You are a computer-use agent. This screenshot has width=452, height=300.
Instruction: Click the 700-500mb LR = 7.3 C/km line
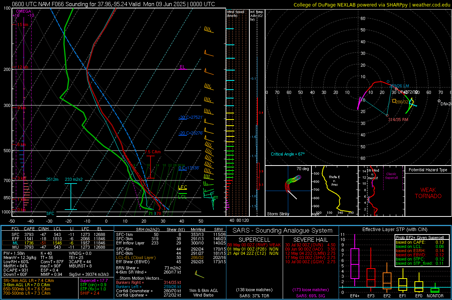27,293
